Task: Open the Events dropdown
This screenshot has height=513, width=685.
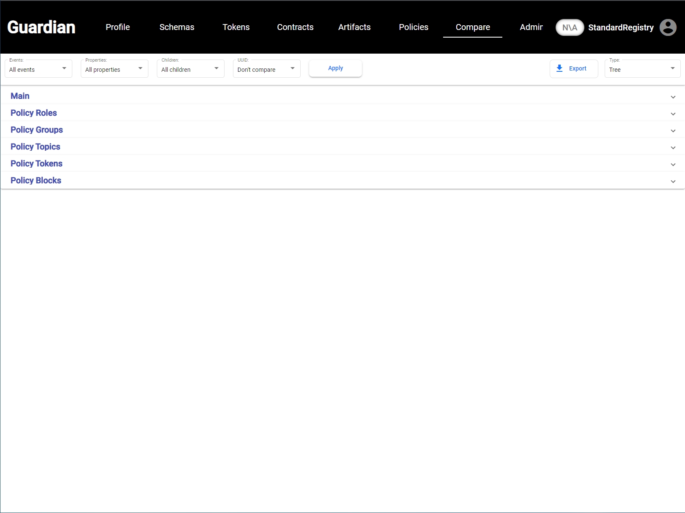Action: pos(38,69)
